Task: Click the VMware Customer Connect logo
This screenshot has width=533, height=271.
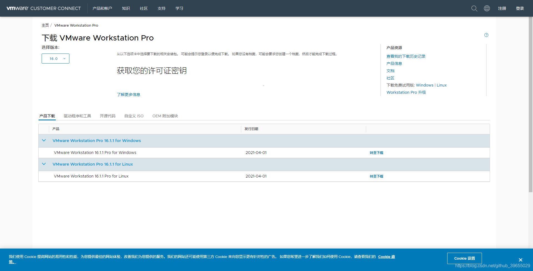Action: click(44, 8)
